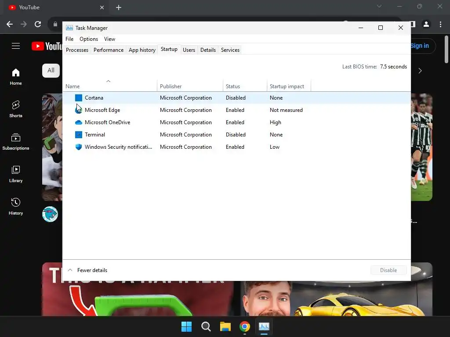The image size is (450, 337).
Task: Click next arrow on YouTube category chips
Action: pyautogui.click(x=420, y=71)
